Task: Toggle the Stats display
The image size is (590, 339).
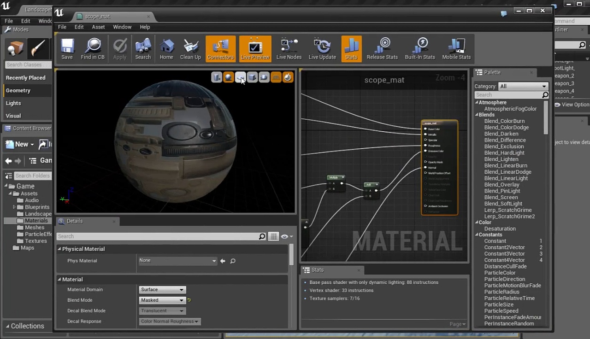Action: pos(351,48)
